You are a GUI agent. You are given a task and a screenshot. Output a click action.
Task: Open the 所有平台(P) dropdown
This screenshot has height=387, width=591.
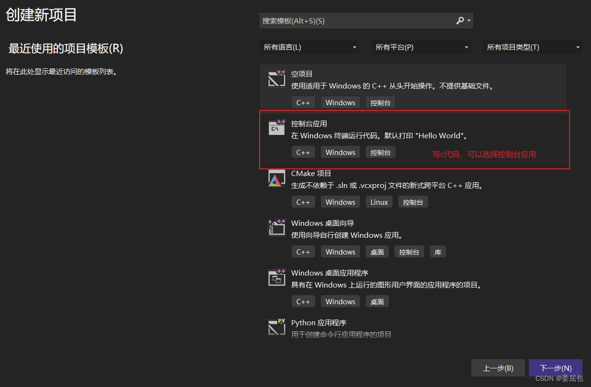(421, 47)
